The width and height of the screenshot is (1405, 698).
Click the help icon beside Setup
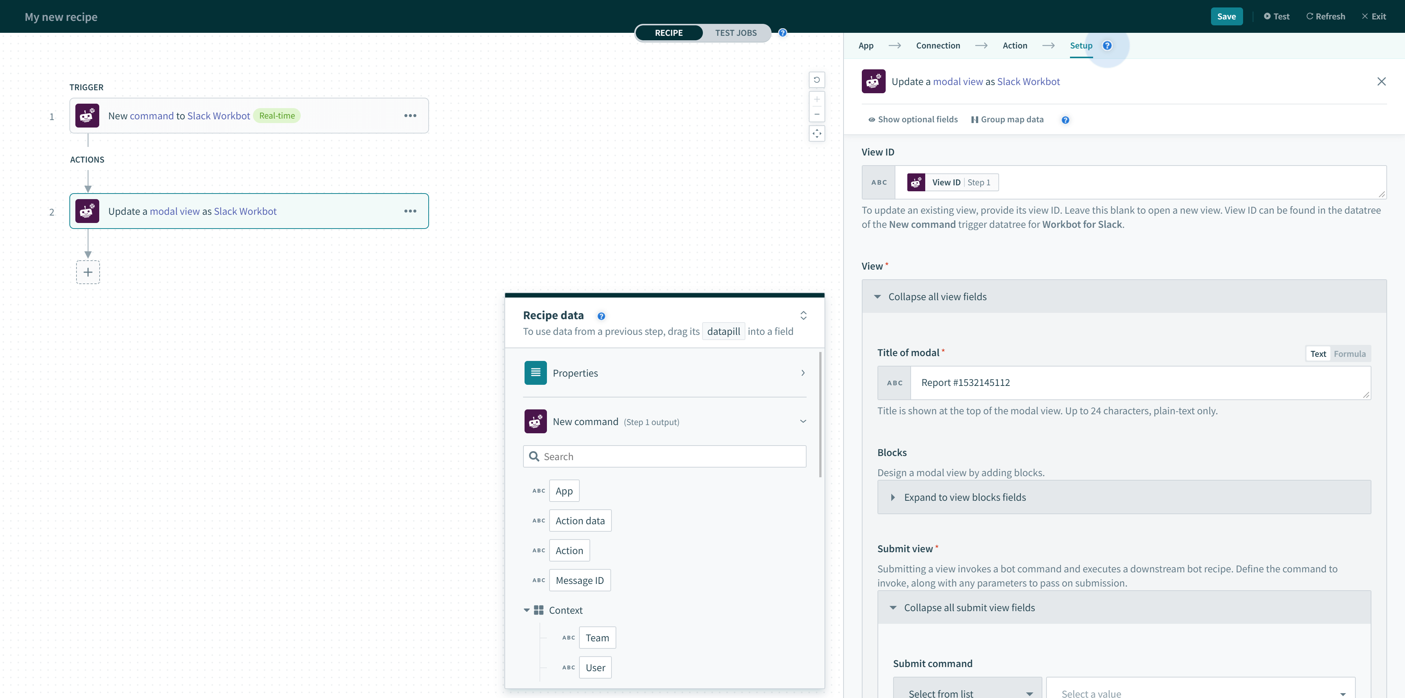click(1107, 46)
